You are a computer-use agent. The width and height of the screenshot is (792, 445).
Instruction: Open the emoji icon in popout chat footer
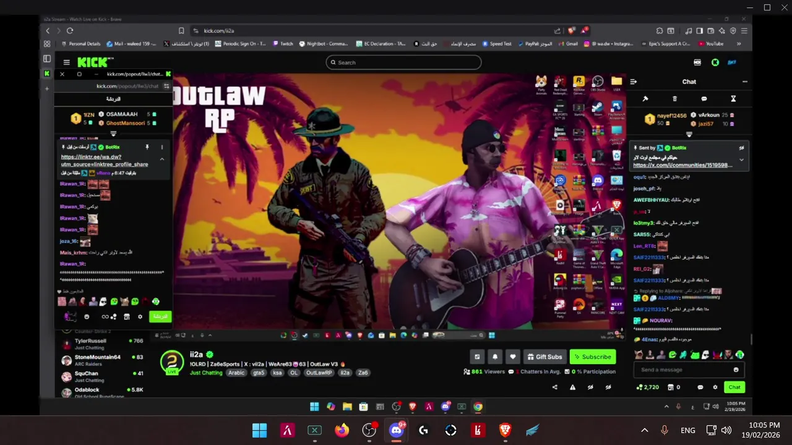[87, 317]
